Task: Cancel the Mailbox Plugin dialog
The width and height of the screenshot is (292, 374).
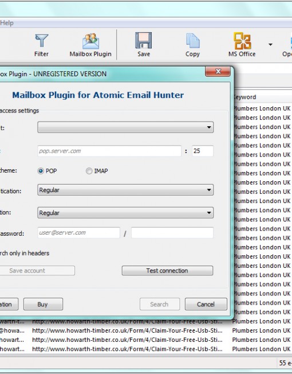Action: click(x=206, y=304)
